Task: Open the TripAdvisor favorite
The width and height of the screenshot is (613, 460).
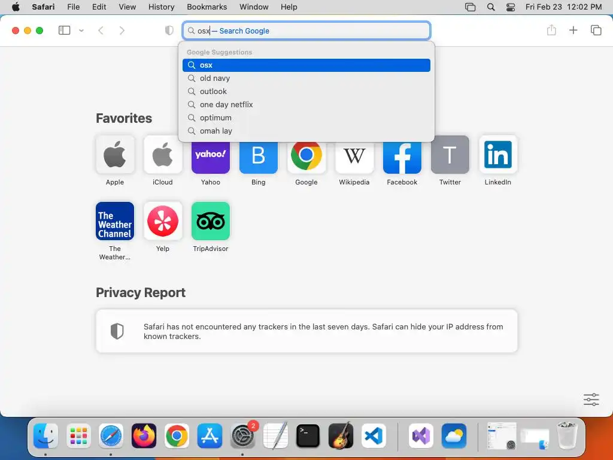Action: coord(211,221)
